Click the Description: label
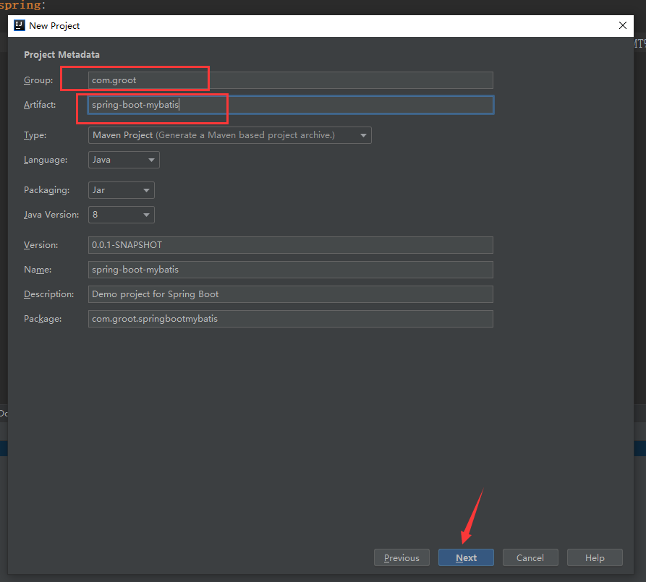 click(48, 294)
